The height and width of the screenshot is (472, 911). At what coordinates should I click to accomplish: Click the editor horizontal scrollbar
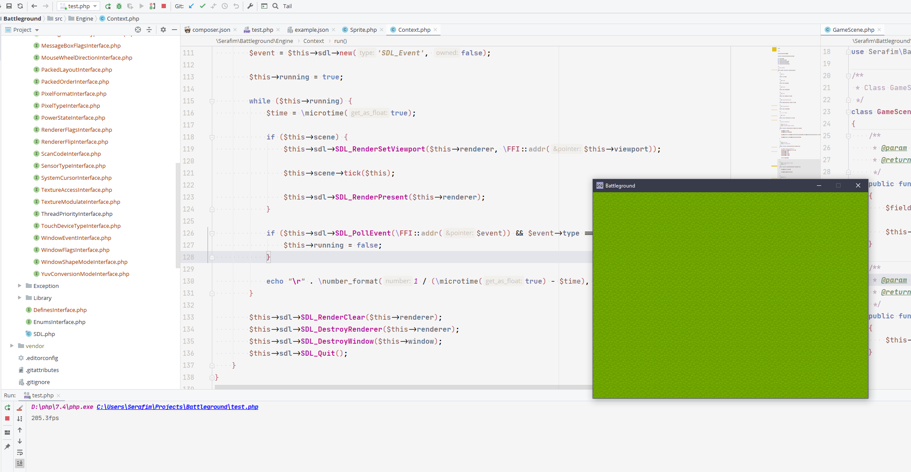[x=404, y=387]
